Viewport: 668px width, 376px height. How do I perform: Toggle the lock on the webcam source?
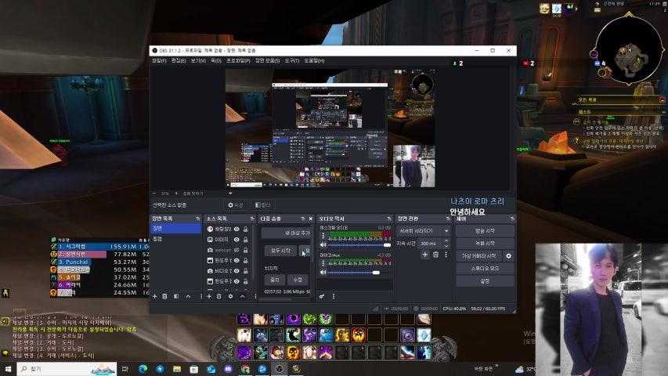coord(246,250)
